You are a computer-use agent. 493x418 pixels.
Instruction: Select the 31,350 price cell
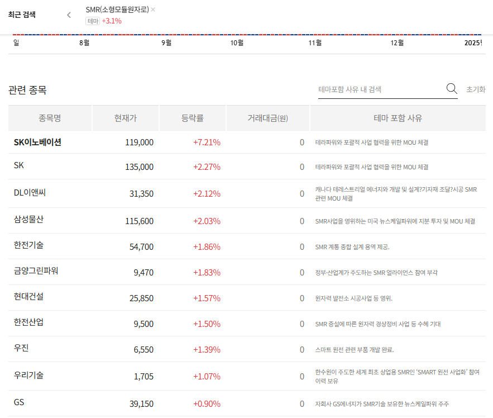pyautogui.click(x=141, y=193)
